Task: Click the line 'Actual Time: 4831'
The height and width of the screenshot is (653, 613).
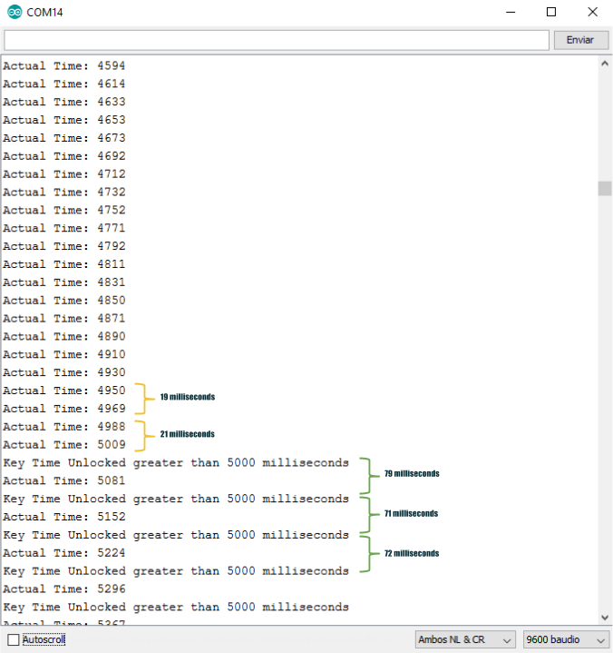Action: coord(64,282)
